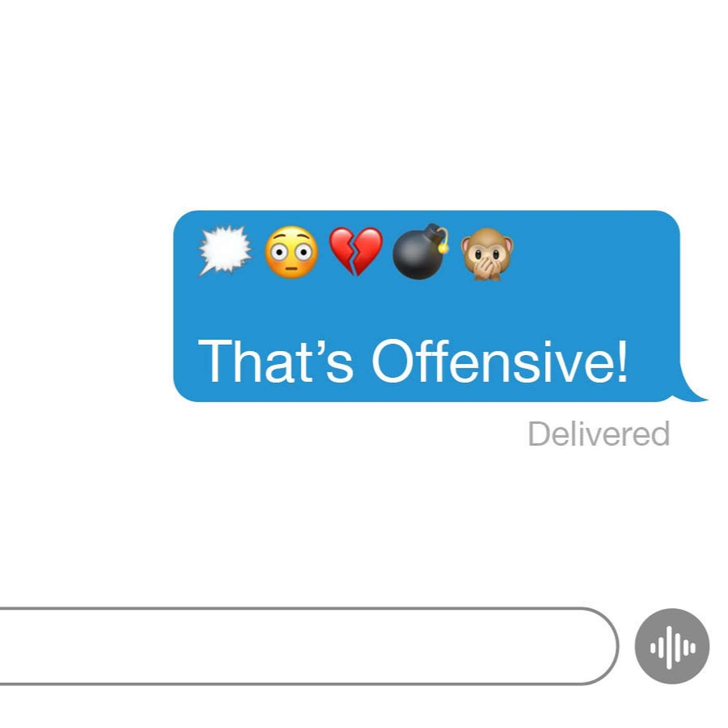Select the "That's Offensive!" message text
This screenshot has width=728, height=728.
(x=413, y=360)
